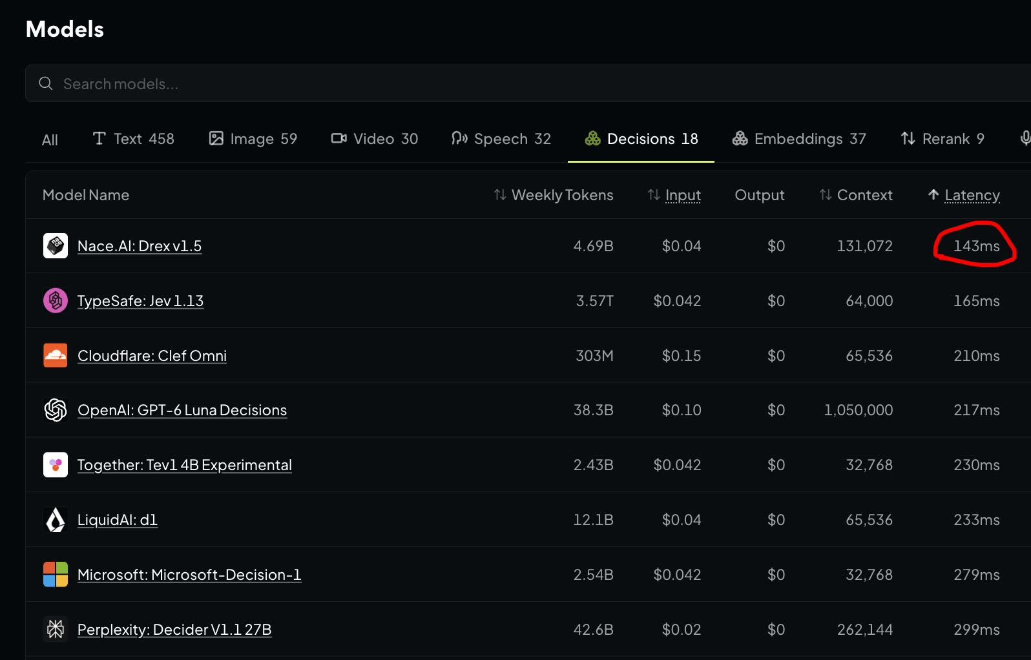Toggle the Latency sort order
The height and width of the screenshot is (660, 1031).
pos(964,195)
